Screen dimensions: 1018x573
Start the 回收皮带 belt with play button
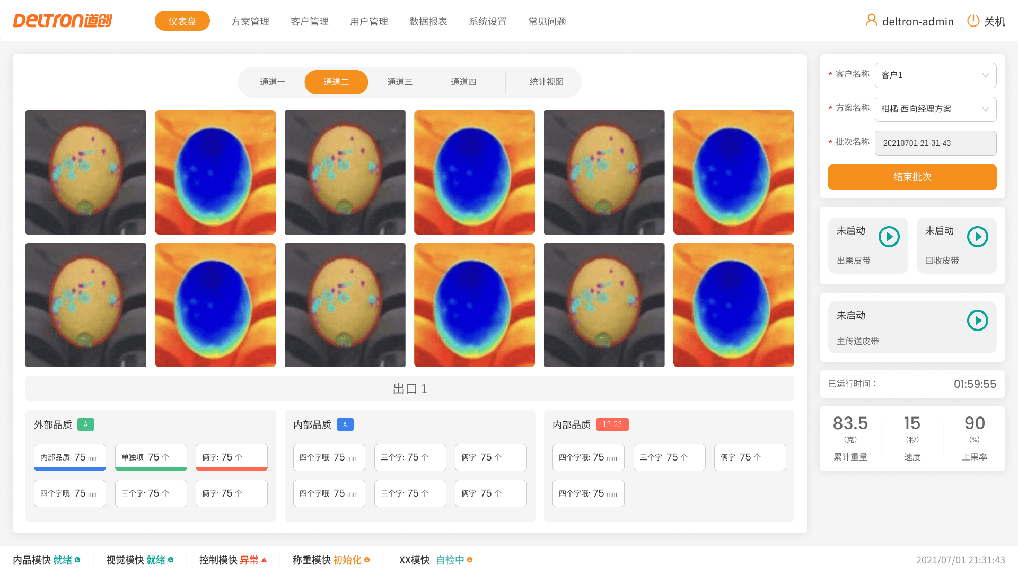(977, 237)
